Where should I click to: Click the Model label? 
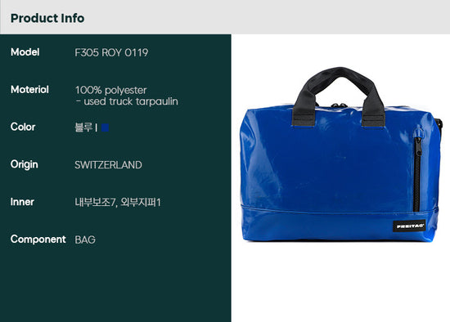point(25,52)
